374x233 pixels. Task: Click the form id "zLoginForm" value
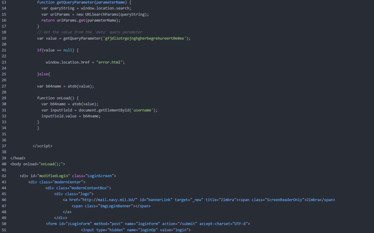click(x=79, y=224)
